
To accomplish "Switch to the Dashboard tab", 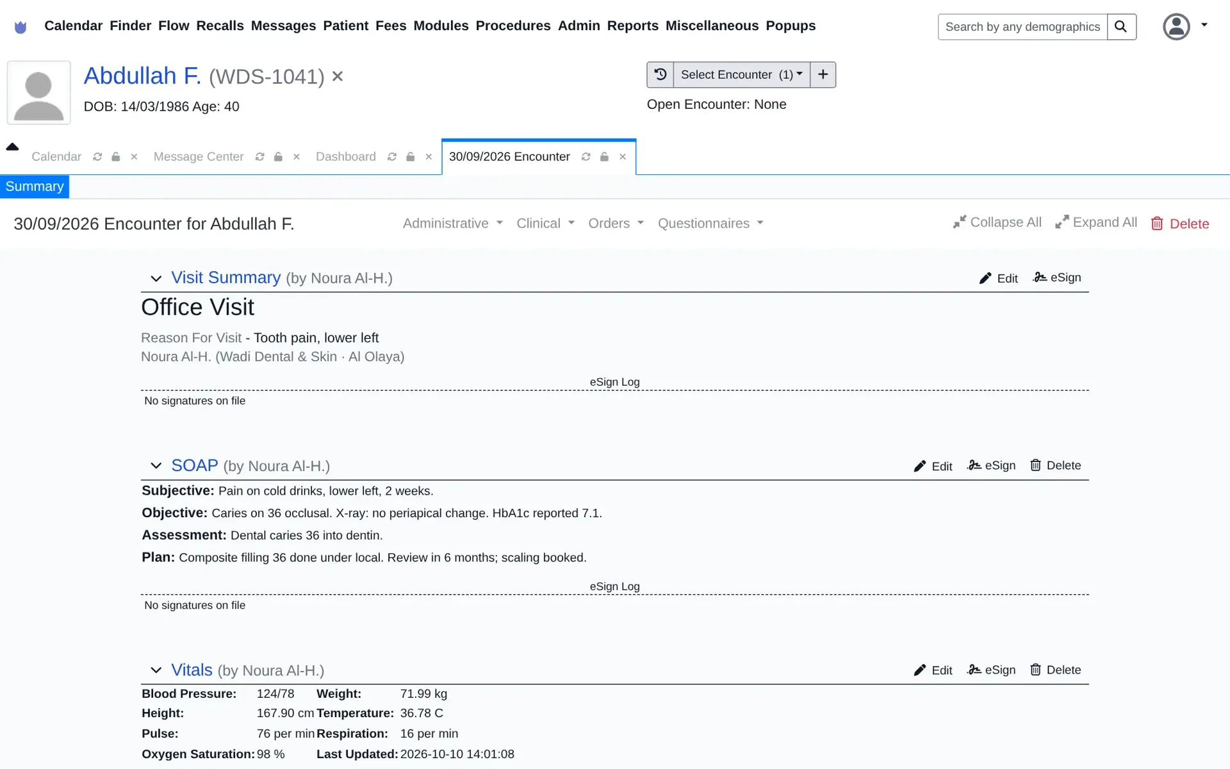I will (x=346, y=157).
